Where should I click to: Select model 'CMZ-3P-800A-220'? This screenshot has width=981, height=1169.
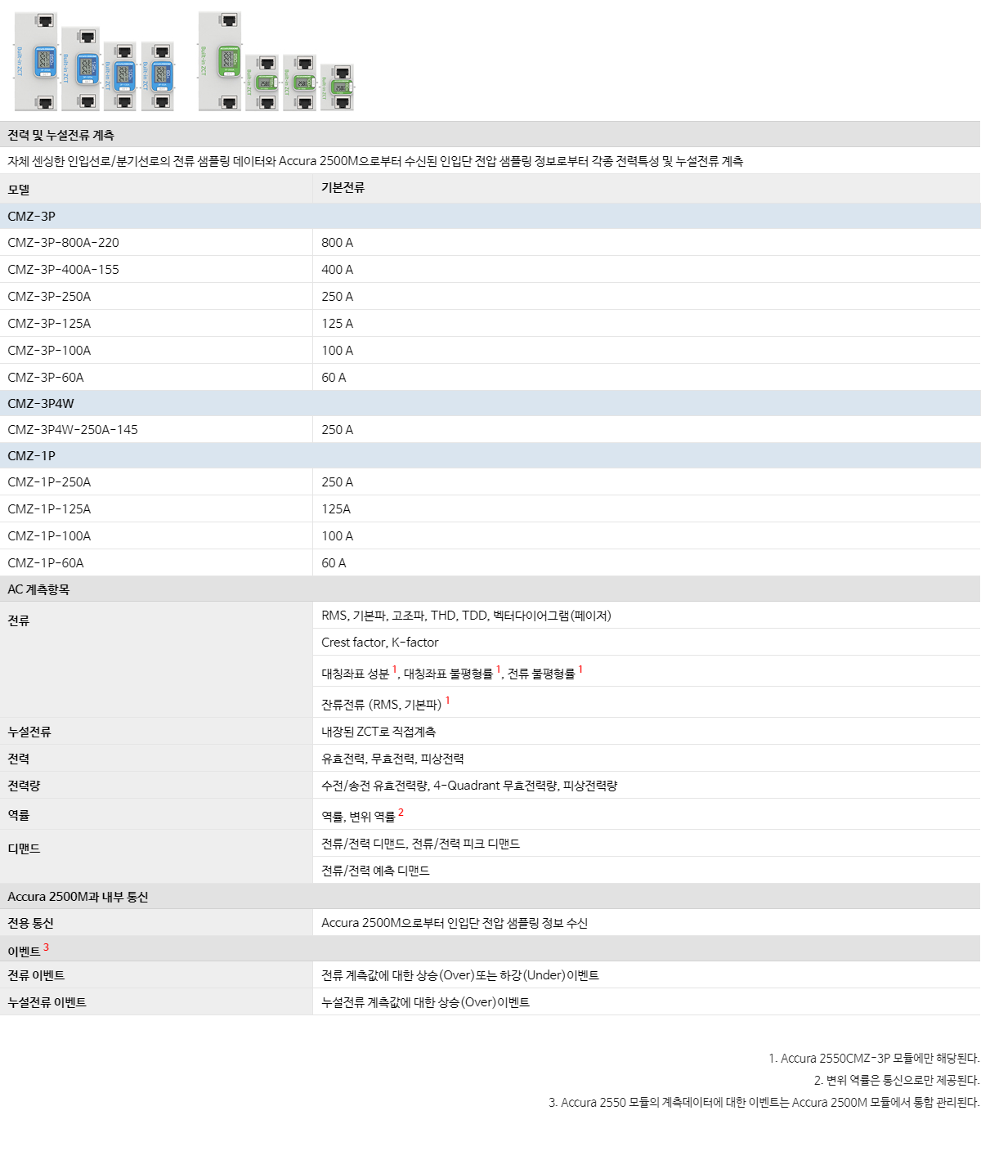pos(64,243)
